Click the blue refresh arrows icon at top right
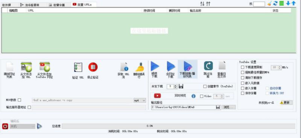This screenshot has height=138, width=301. click(x=275, y=3)
